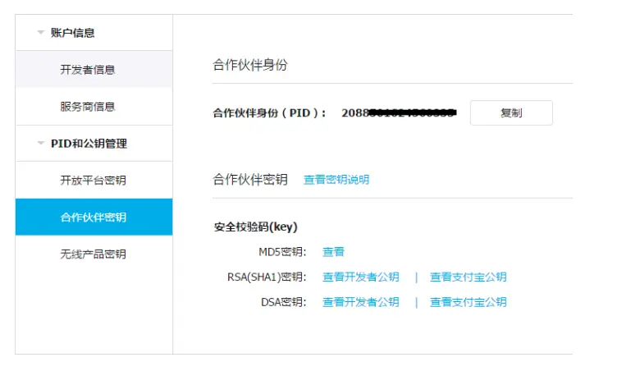View 查看开发者公钥 for RSA(SHA1)密钥
The height and width of the screenshot is (371, 617).
(x=360, y=277)
